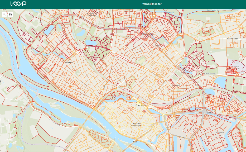
Task: Click the Zandweerd neighborhood label
Action: 68,63
